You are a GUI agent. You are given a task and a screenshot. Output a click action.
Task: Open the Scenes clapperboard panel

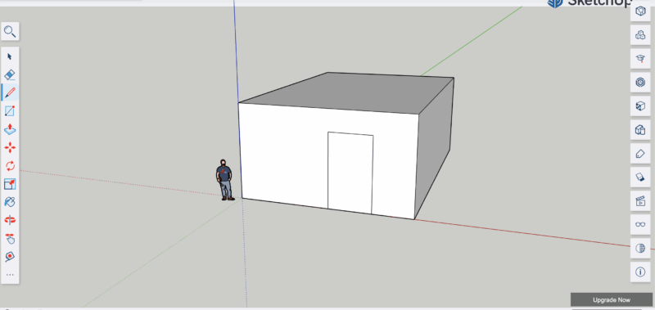pos(640,201)
